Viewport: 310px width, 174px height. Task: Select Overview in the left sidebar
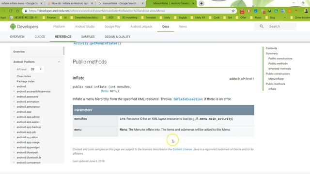coord(19,52)
